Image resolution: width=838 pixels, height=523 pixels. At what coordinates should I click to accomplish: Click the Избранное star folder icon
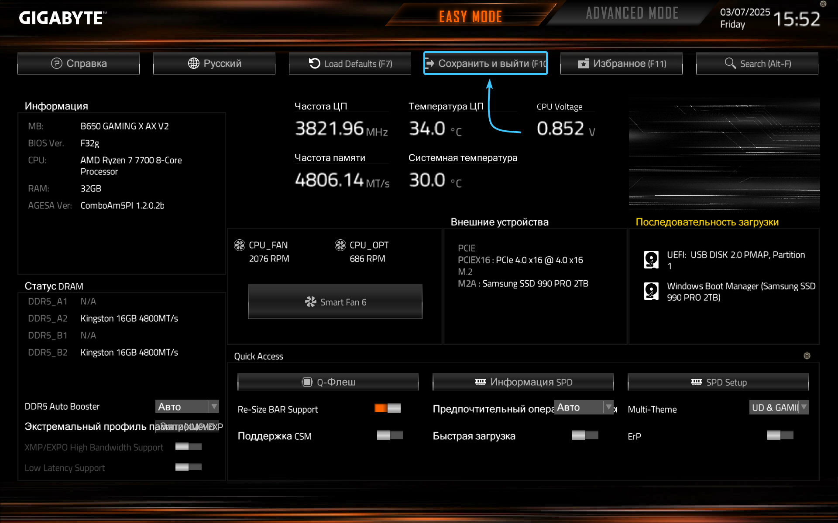point(584,64)
